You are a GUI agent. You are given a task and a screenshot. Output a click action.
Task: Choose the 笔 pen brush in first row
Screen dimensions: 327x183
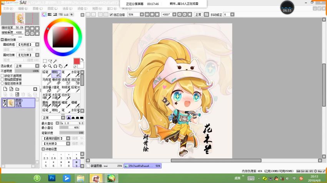tap(66, 73)
